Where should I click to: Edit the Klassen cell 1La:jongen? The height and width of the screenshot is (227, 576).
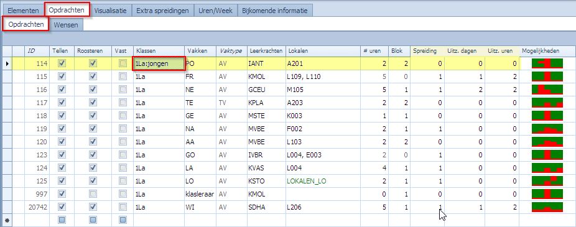click(159, 63)
